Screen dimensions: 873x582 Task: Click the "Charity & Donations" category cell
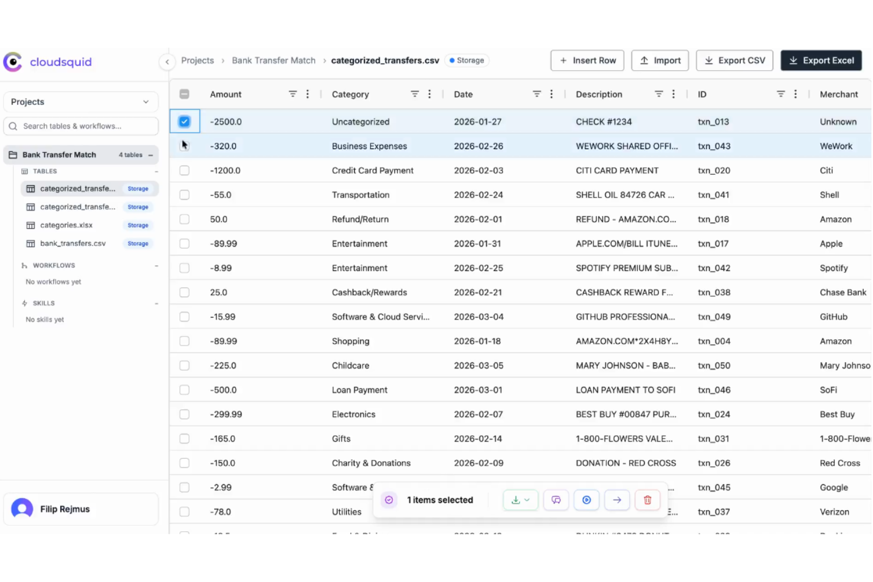[371, 463]
